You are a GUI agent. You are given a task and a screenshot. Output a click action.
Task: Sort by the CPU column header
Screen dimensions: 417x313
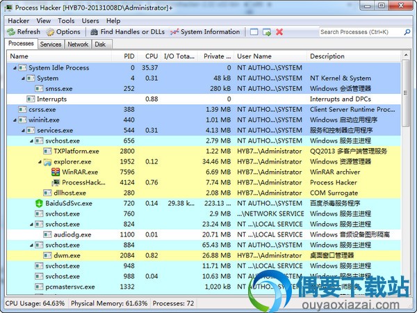[x=149, y=56]
